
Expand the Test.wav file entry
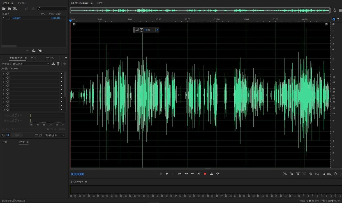coord(3,18)
